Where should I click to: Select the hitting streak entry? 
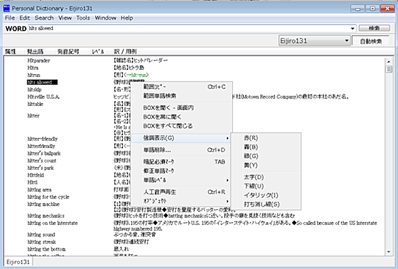41,242
